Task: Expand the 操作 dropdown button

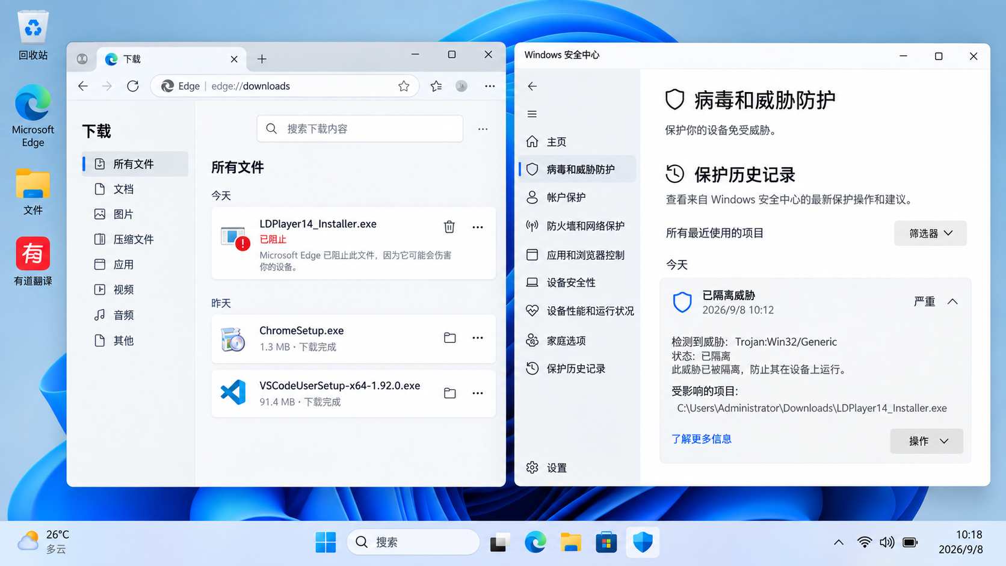Action: coord(927,441)
